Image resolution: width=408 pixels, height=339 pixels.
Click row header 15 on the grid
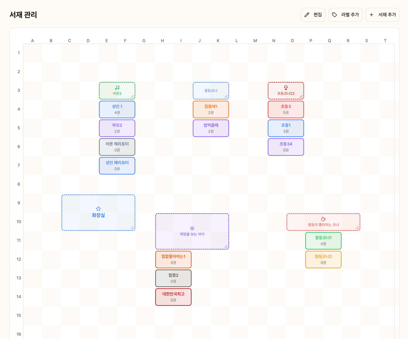(x=19, y=315)
